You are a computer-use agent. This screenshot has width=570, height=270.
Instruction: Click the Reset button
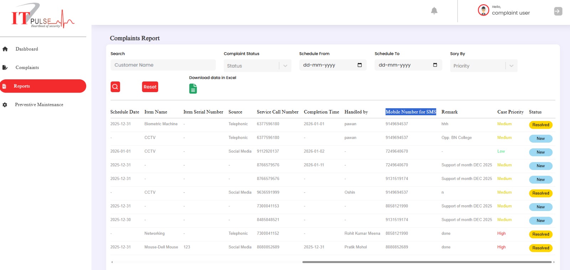pyautogui.click(x=150, y=87)
